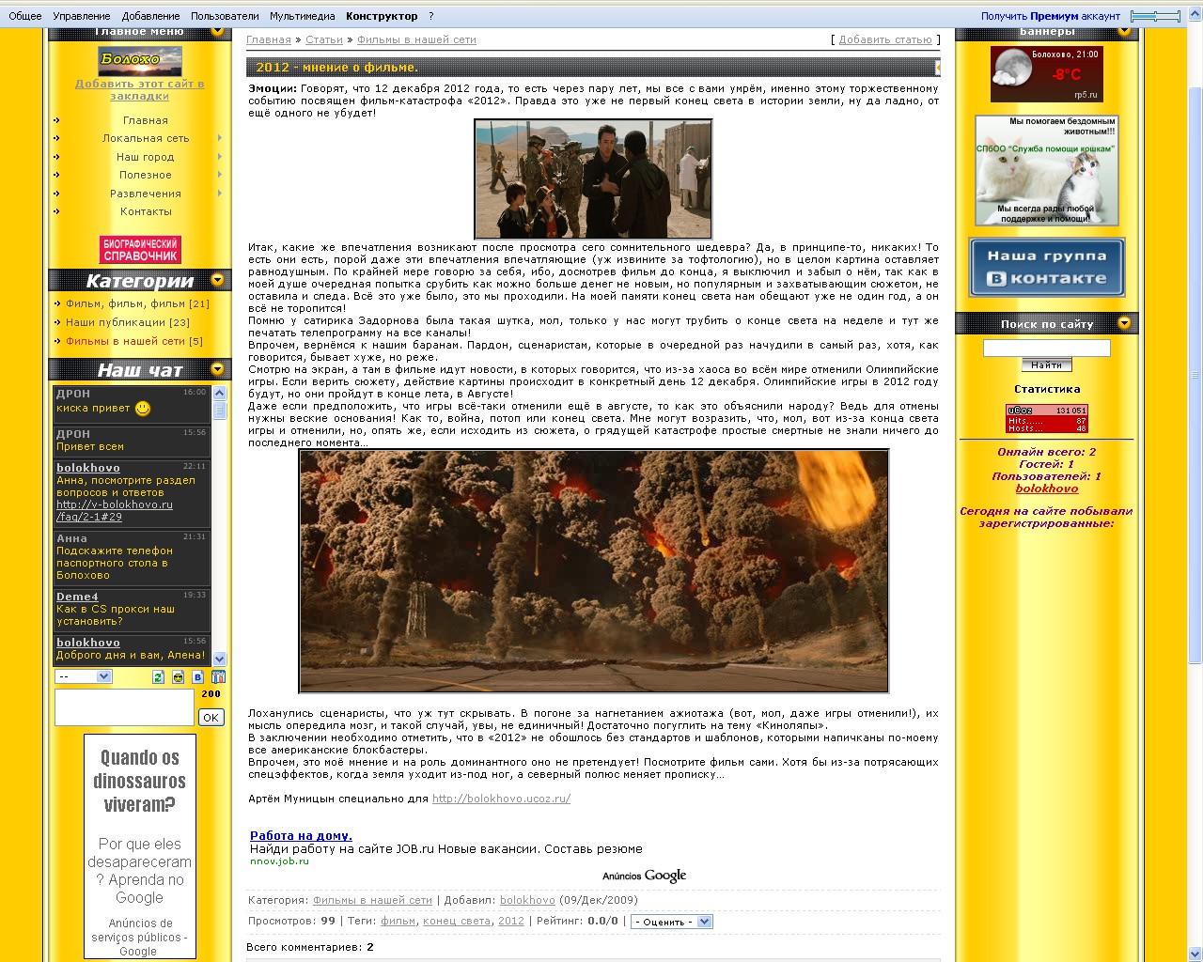This screenshot has width=1203, height=962.
Task: Click the 2012 movie still with people
Action: pyautogui.click(x=593, y=178)
